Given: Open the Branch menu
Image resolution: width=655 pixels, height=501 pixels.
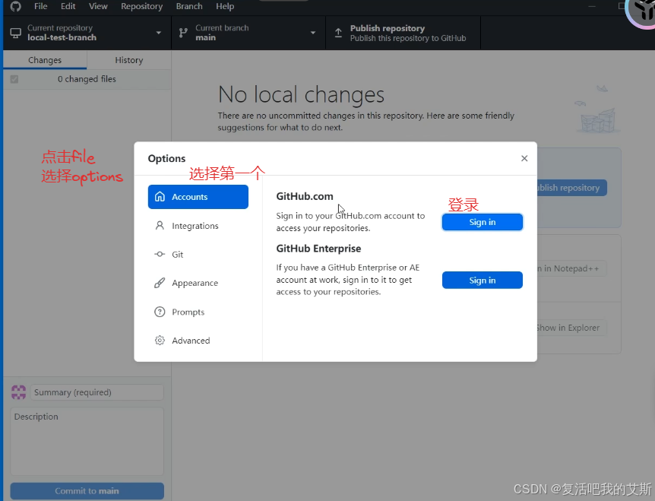Looking at the screenshot, I should (189, 6).
